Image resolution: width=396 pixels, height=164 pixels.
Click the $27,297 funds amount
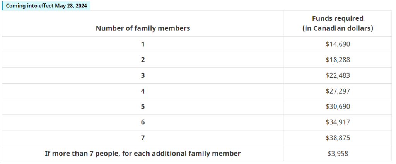point(338,91)
